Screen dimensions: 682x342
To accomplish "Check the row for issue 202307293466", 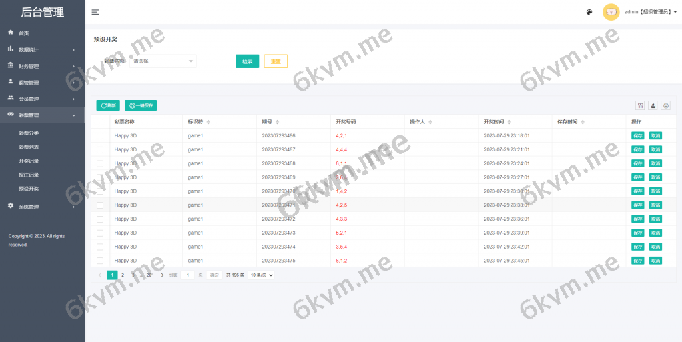I will point(100,135).
